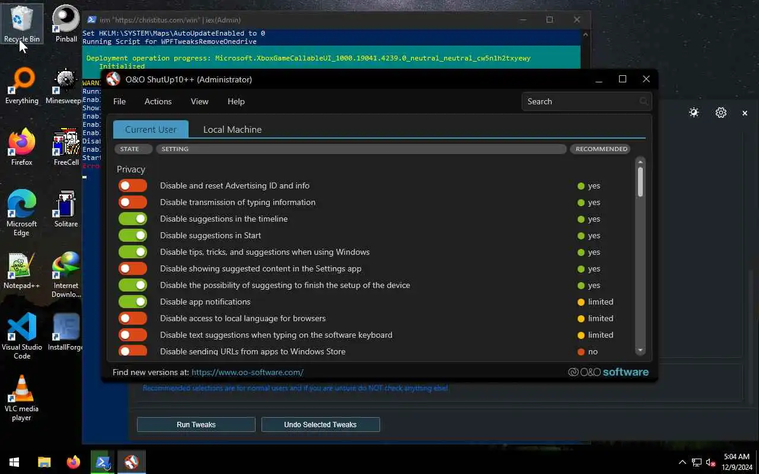The image size is (759, 474).
Task: Click the settings list scrollbar thumb
Action: 640,182
